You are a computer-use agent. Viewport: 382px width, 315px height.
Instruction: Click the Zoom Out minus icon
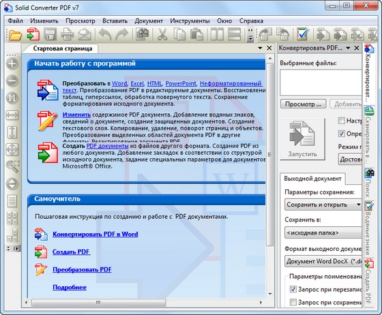(x=12, y=81)
